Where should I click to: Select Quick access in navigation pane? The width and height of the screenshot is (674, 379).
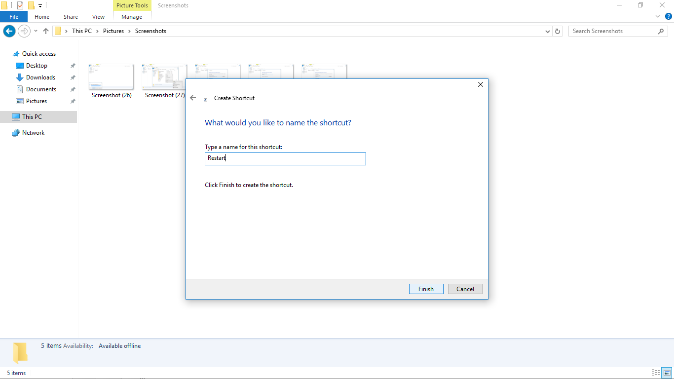click(39, 54)
